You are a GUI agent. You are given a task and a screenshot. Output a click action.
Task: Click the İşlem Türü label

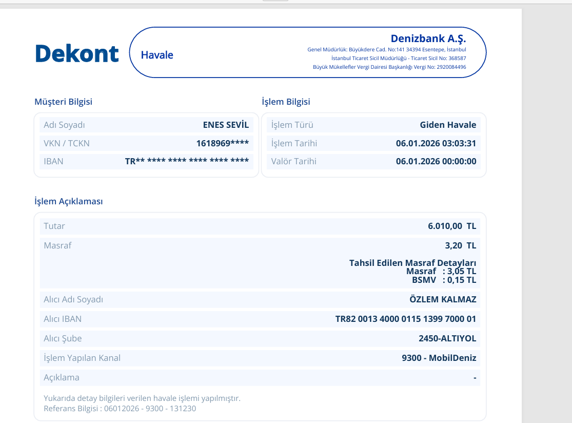click(292, 125)
